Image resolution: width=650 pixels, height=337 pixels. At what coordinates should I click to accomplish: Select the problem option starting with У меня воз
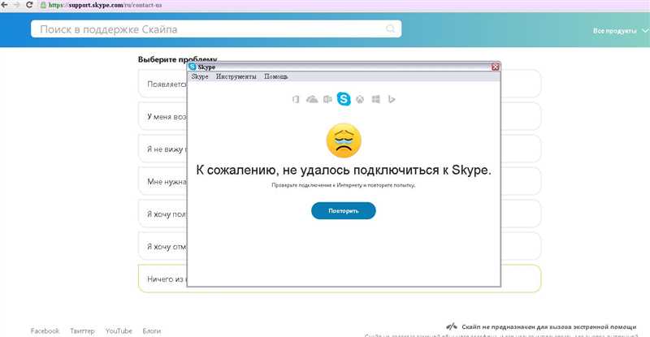(163, 116)
